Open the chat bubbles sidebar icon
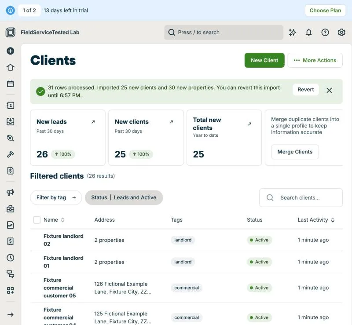 (x=10, y=274)
